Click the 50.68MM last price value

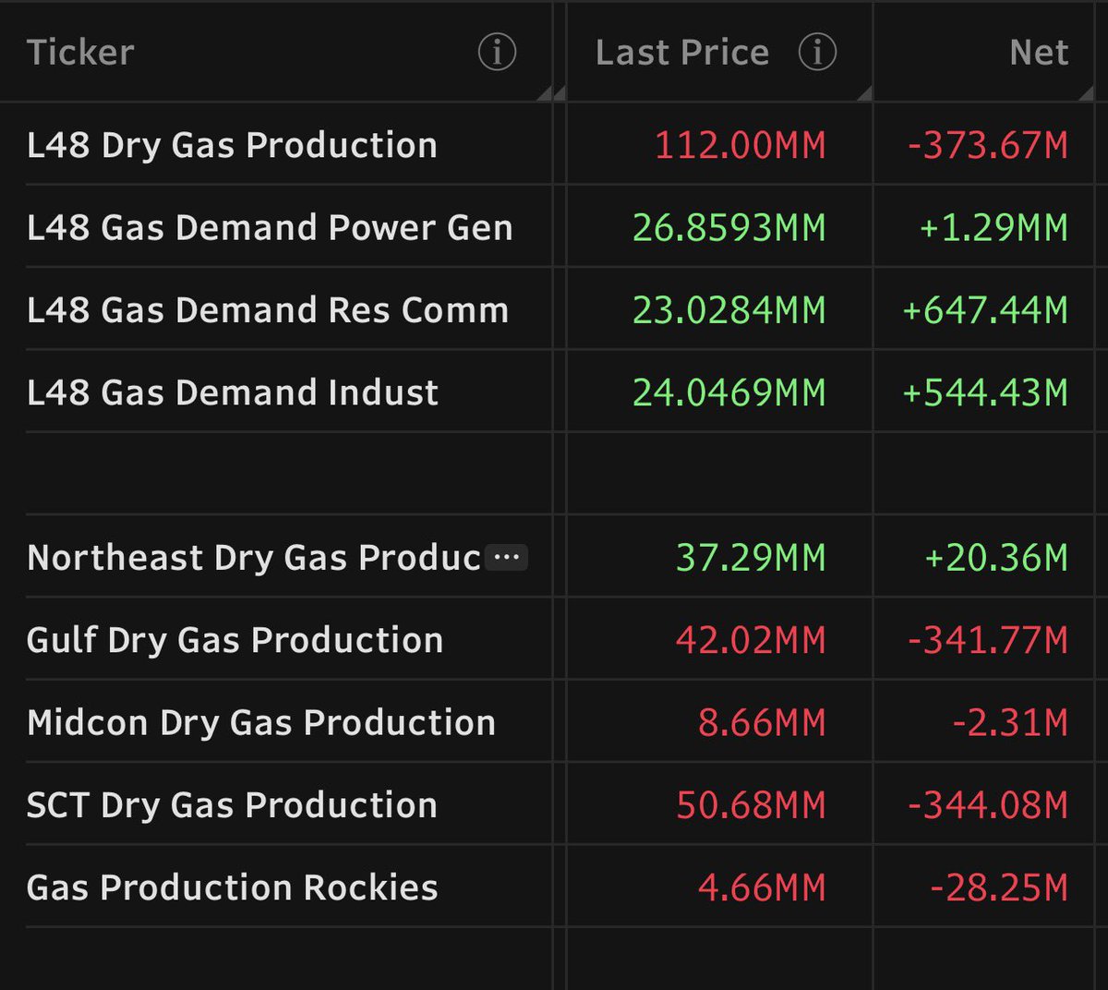pos(752,804)
